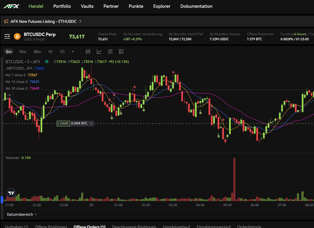Click the Limit order label on chart
Screen dimensions: 314x228
pyautogui.click(x=63, y=123)
